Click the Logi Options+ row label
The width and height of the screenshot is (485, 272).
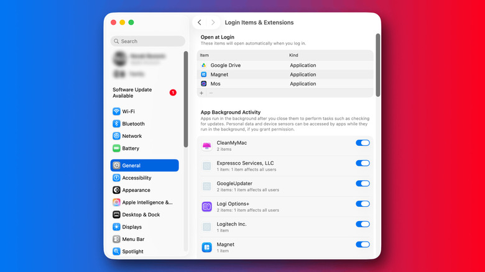click(233, 204)
